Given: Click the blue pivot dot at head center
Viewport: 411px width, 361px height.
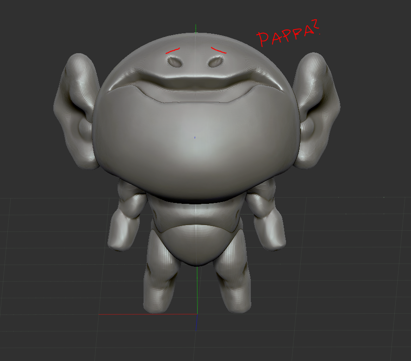Looking at the screenshot, I should coord(195,137).
